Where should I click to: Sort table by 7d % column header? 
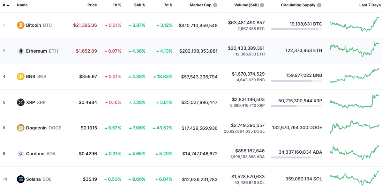168,5
